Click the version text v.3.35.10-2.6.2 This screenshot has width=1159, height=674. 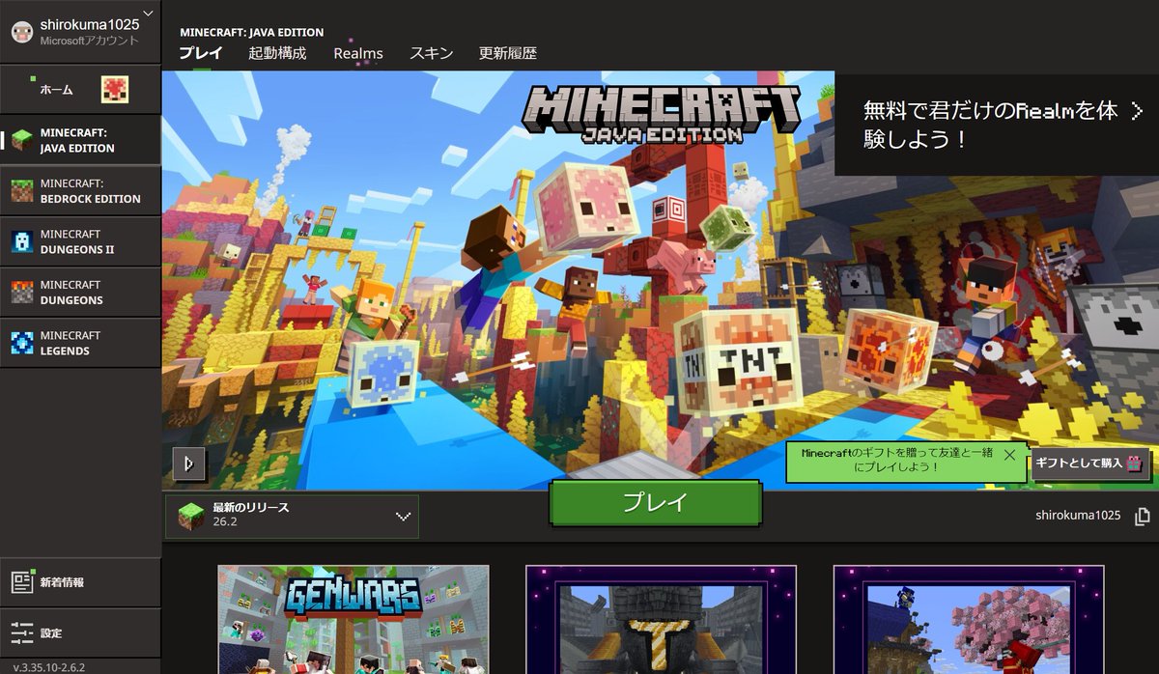click(x=49, y=666)
